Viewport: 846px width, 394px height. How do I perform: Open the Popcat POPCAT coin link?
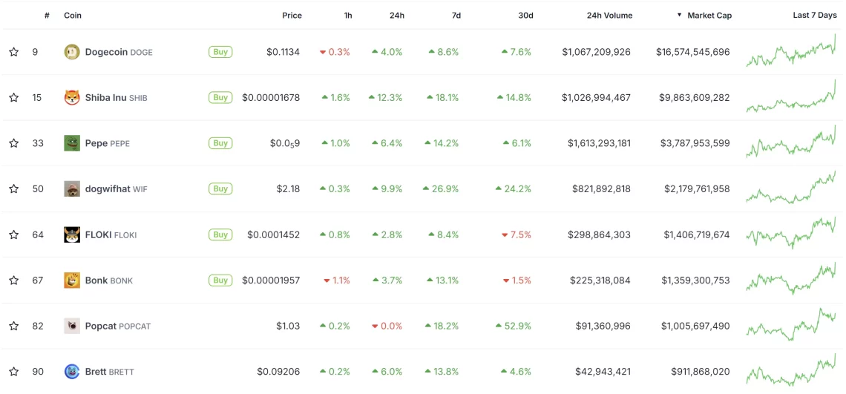[x=117, y=326]
